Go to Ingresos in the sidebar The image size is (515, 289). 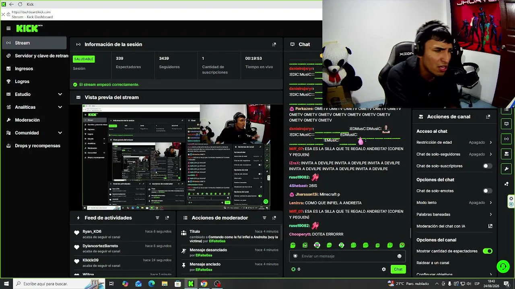click(34, 69)
